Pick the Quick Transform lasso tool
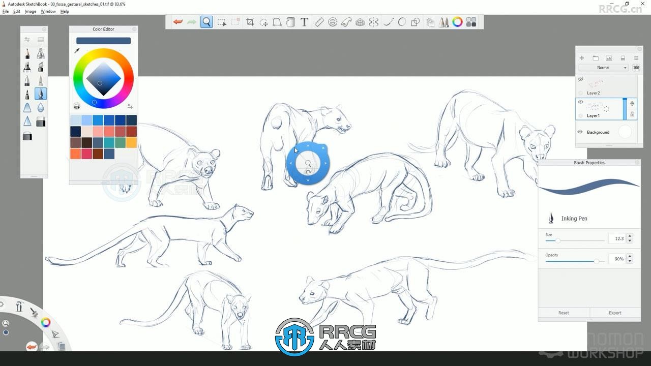Image resolution: width=651 pixels, height=366 pixels. click(263, 22)
